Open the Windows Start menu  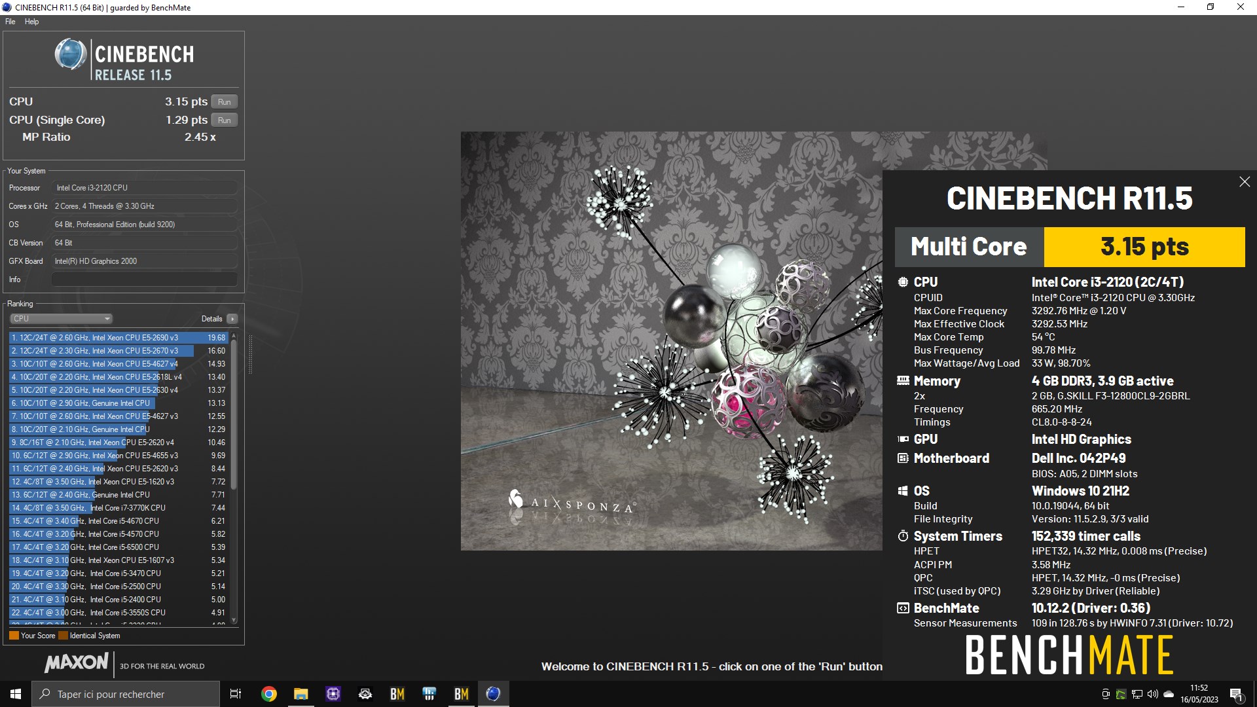pos(16,694)
